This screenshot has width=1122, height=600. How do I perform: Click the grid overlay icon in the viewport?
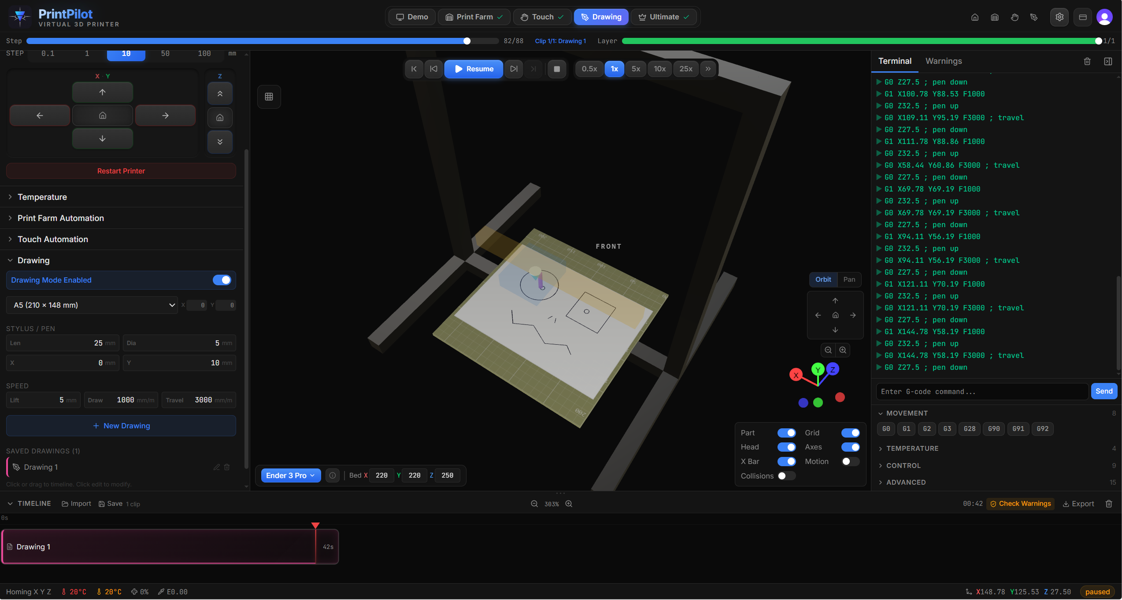click(269, 96)
